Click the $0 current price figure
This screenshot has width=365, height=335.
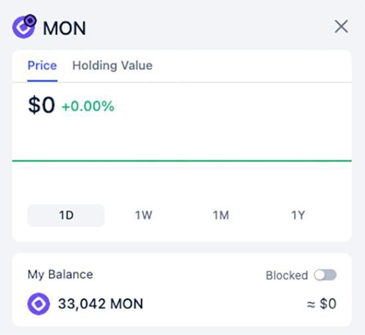pos(41,105)
